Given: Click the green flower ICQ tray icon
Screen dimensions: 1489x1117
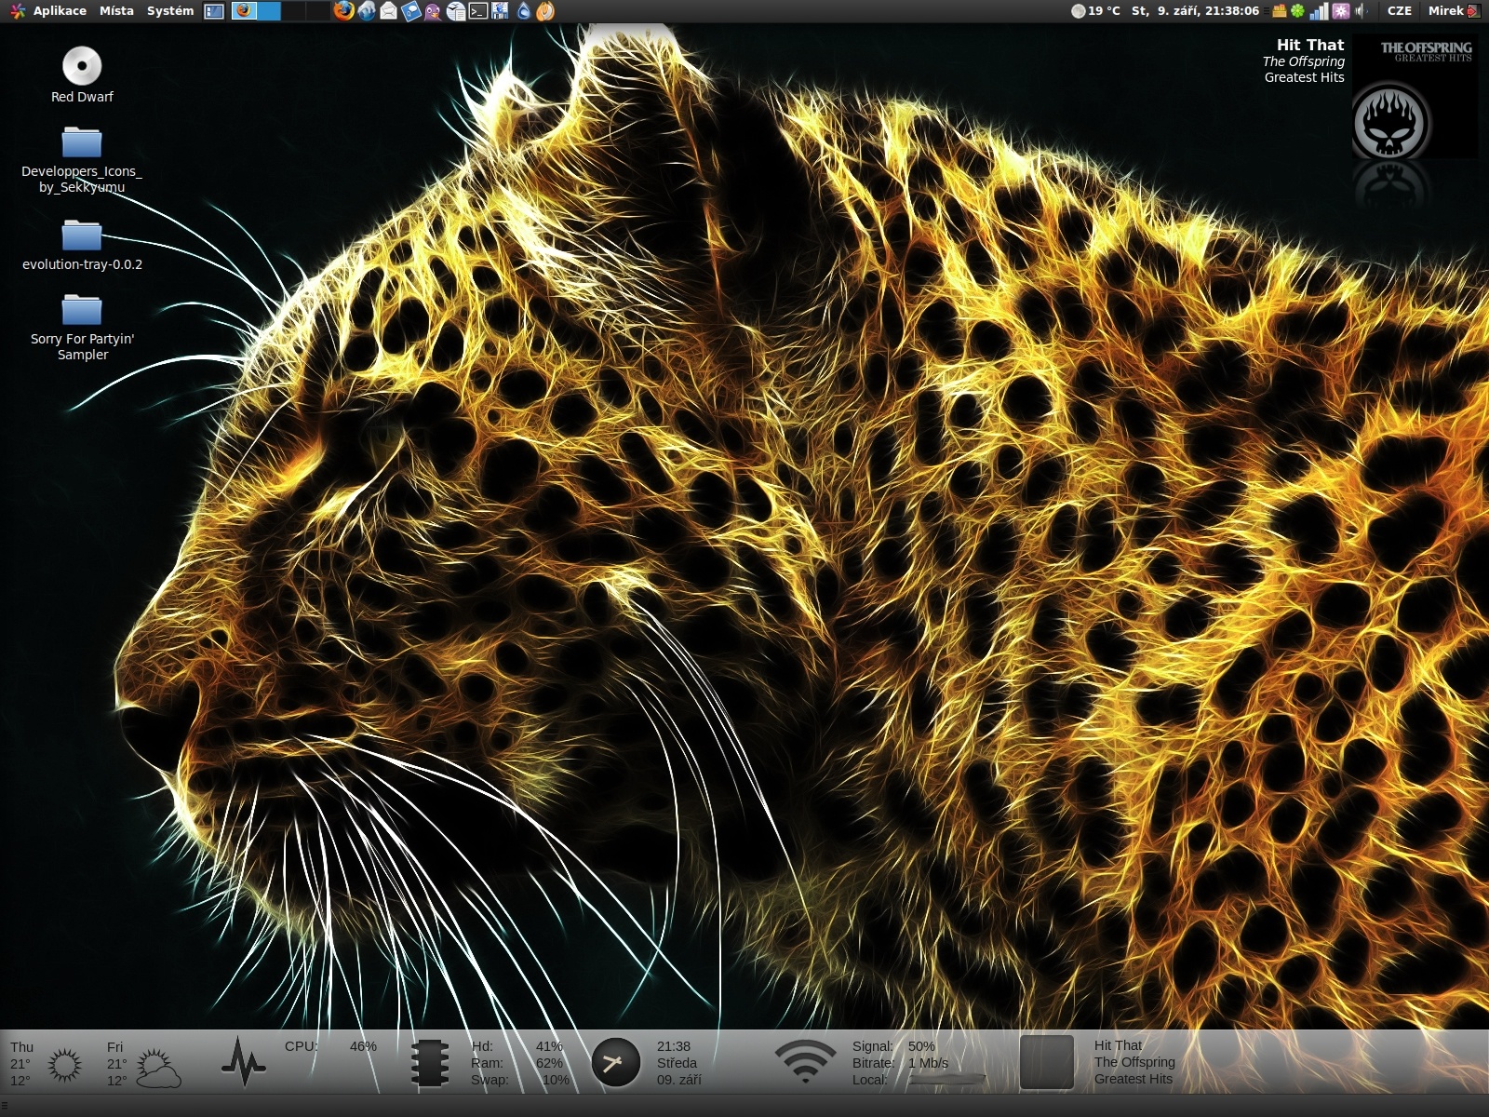Looking at the screenshot, I should pos(1297,11).
